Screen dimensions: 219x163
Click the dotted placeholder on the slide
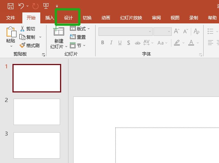coord(167,145)
